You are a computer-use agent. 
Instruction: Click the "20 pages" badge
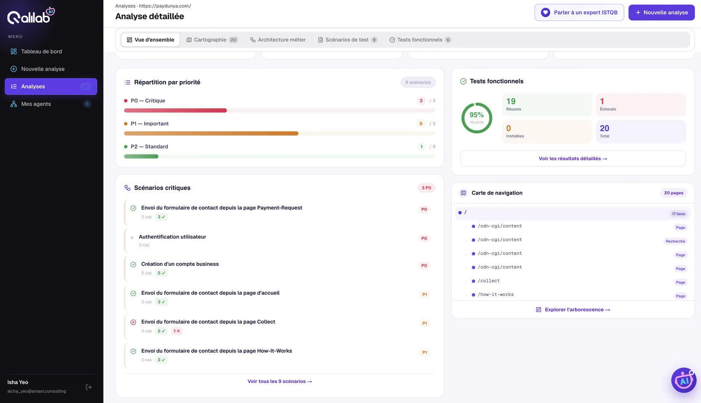pos(673,193)
